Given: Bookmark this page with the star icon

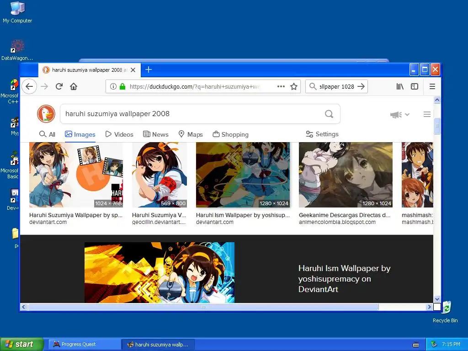Looking at the screenshot, I should 294,86.
